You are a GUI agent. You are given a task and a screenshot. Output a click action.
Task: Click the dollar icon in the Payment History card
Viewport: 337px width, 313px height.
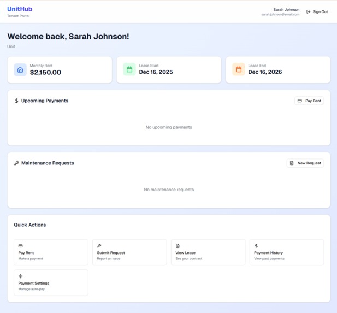click(x=256, y=246)
